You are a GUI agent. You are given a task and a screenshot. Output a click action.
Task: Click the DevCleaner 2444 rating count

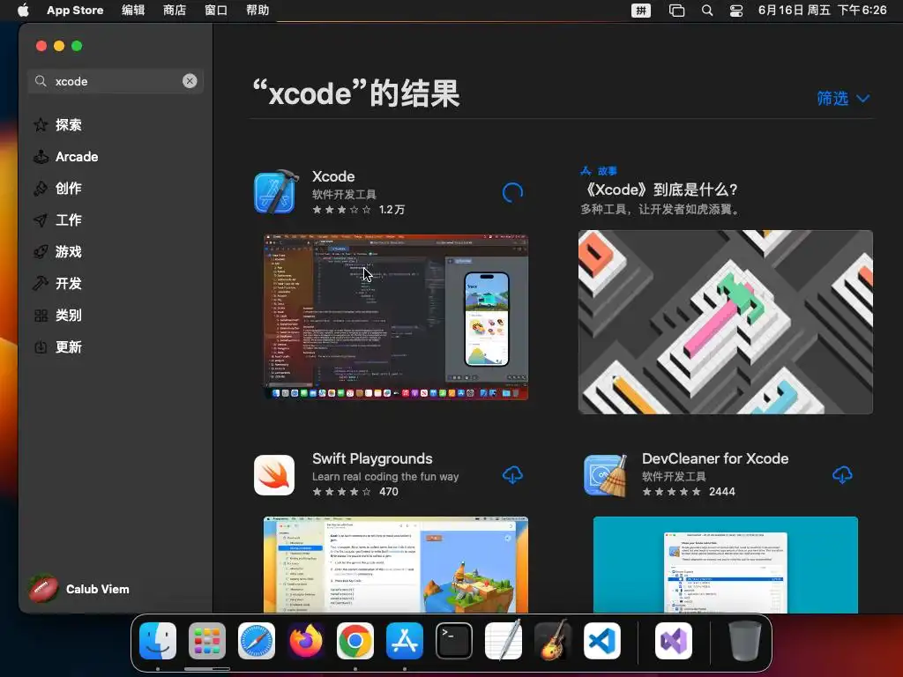coord(722,492)
